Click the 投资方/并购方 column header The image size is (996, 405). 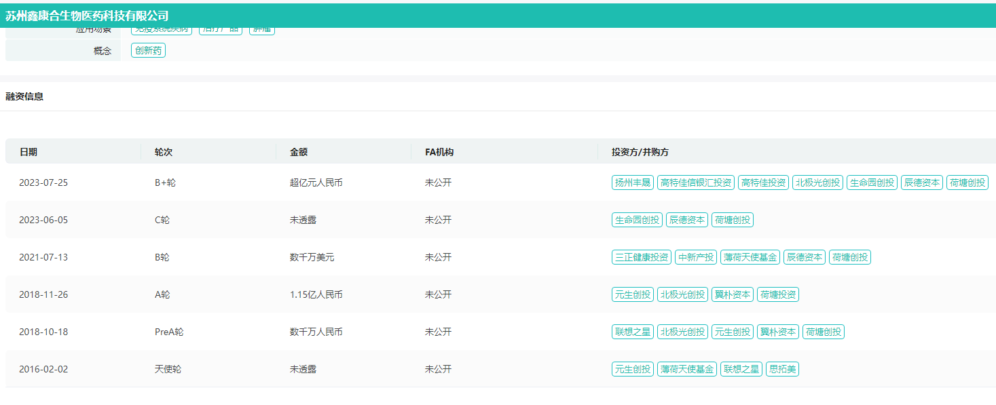pyautogui.click(x=640, y=152)
